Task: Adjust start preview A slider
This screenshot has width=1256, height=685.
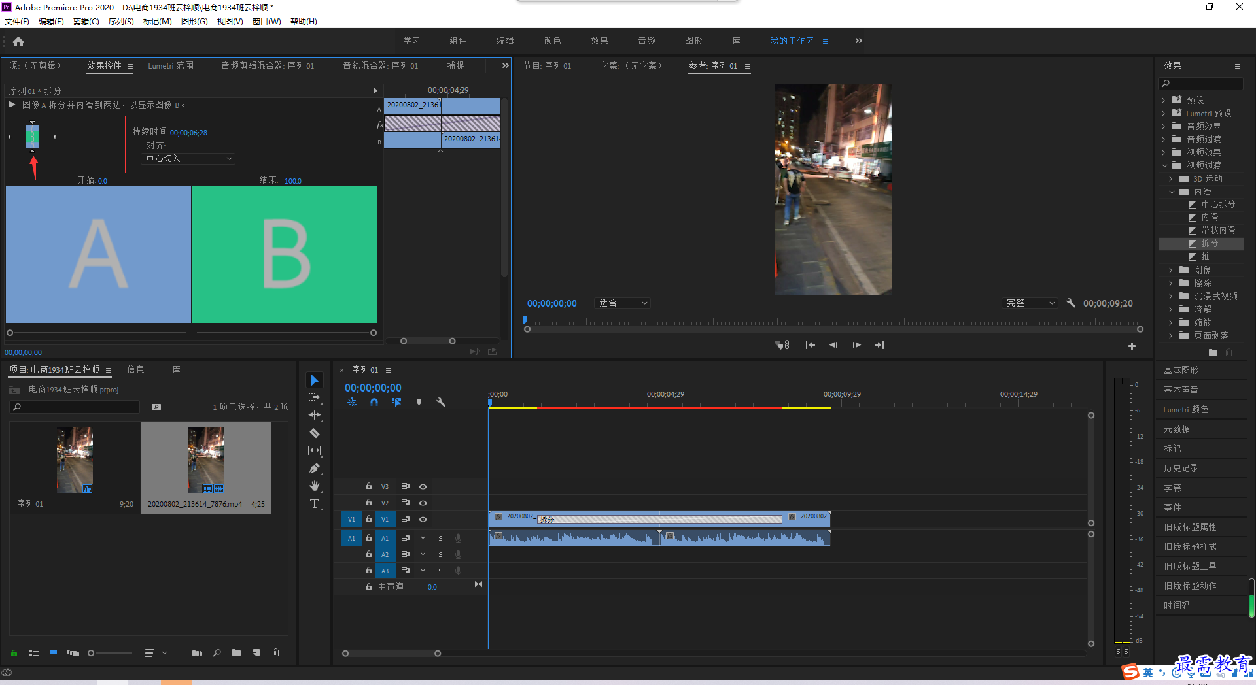Action: (10, 333)
